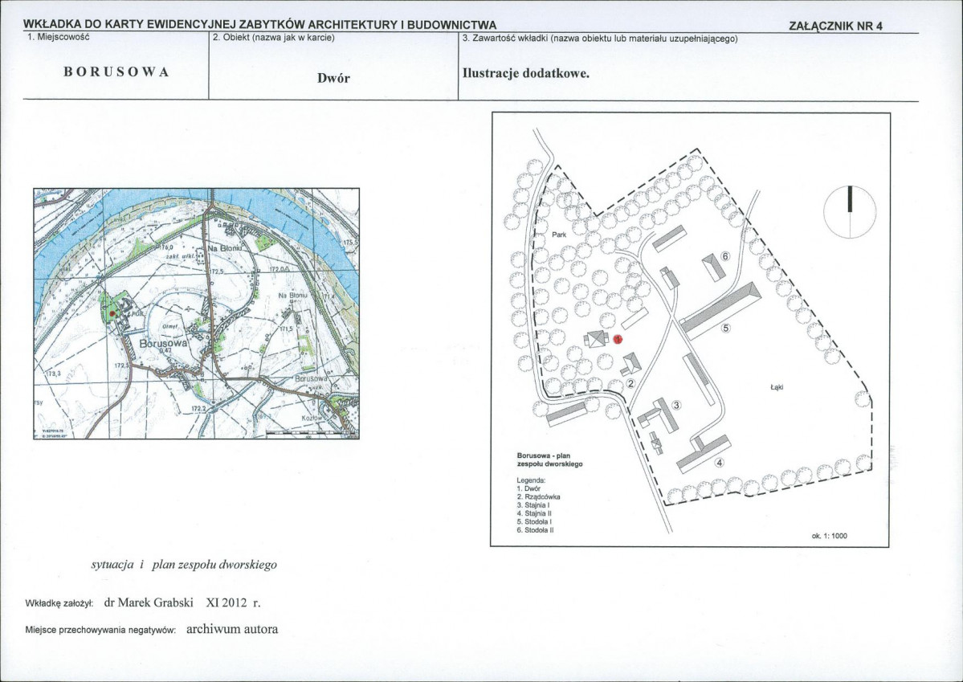Click the red dot on the topographic map
The height and width of the screenshot is (682, 963).
coord(112,313)
